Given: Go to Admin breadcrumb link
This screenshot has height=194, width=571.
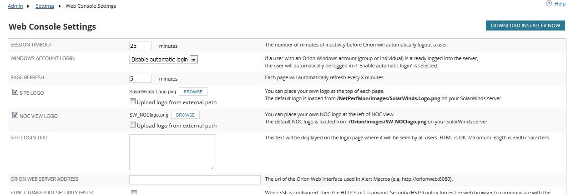Looking at the screenshot, I should pyautogui.click(x=15, y=6).
